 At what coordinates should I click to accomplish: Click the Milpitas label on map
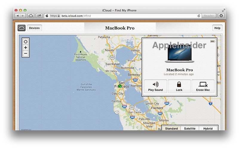tap(164, 120)
